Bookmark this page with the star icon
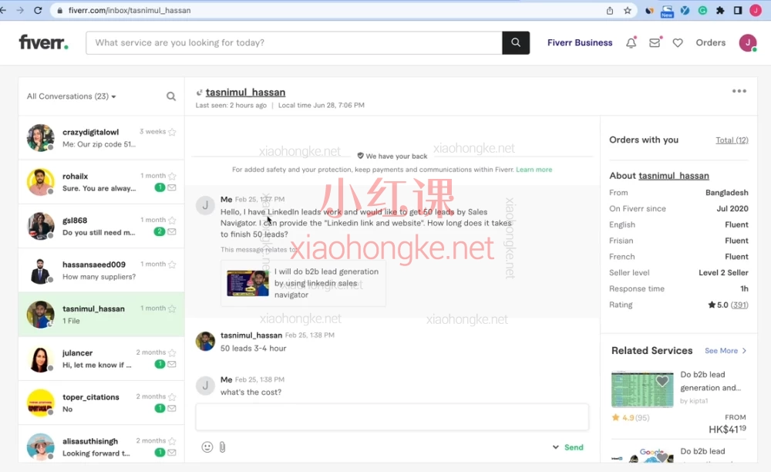Screen dimensions: 771x472 point(628,10)
